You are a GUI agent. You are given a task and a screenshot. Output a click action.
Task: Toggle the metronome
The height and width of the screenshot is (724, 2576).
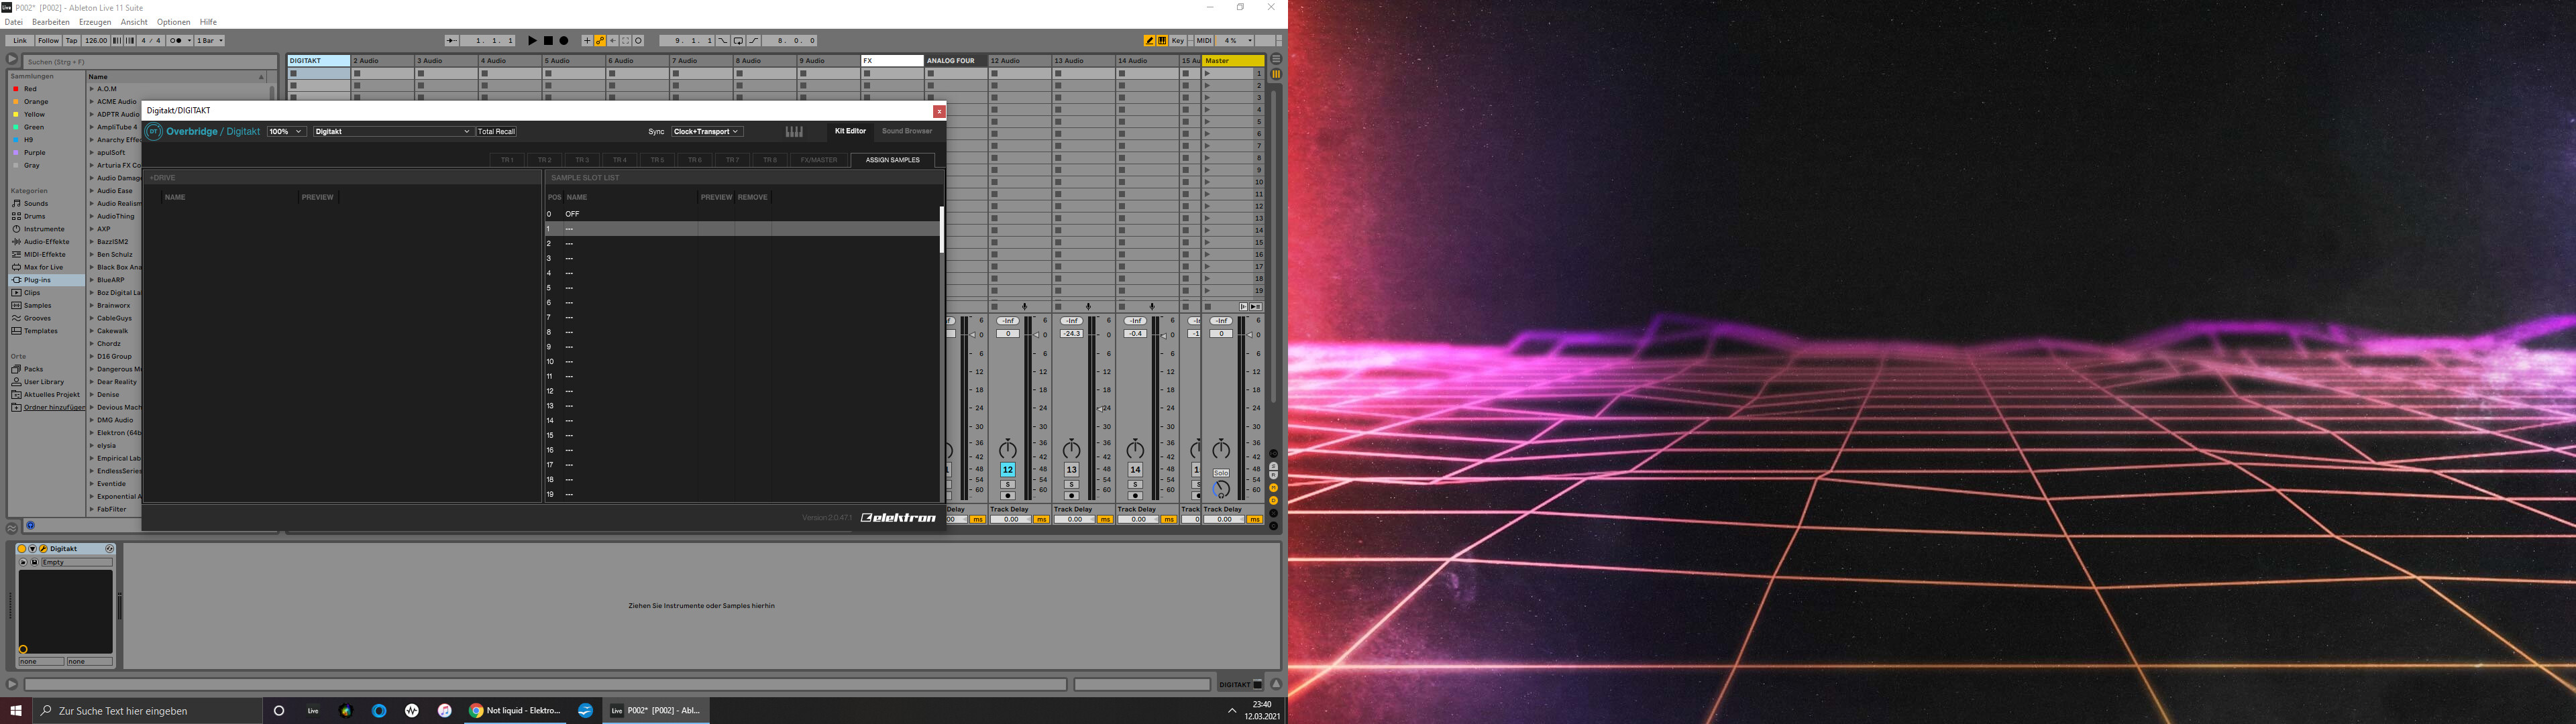179,41
